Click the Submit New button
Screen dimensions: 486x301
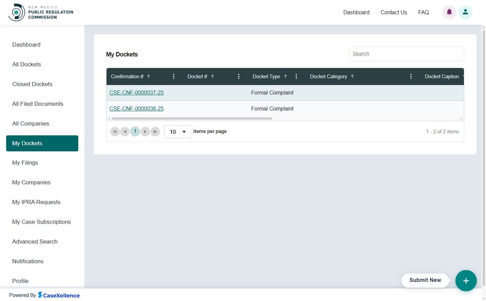pyautogui.click(x=425, y=280)
